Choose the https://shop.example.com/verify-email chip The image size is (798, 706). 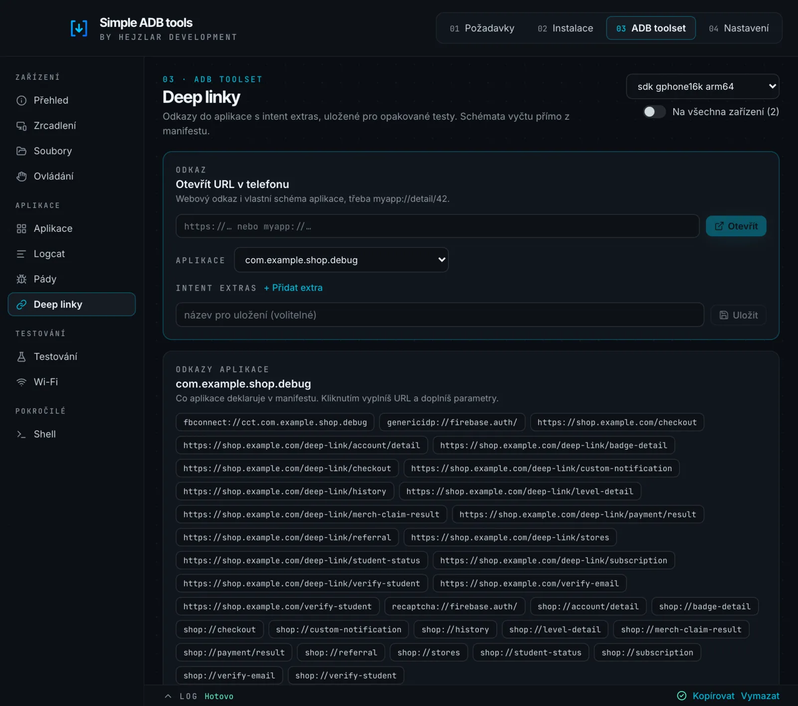530,583
